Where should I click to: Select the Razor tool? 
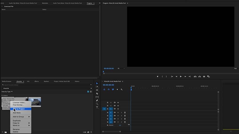pos(97,93)
